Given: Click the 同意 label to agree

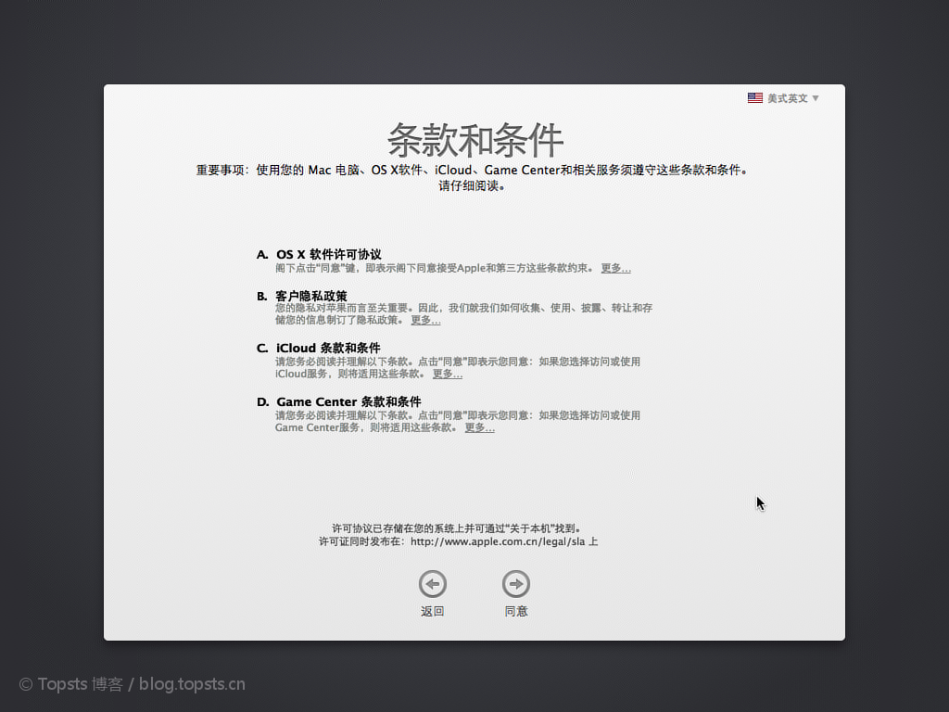Looking at the screenshot, I should 516,612.
